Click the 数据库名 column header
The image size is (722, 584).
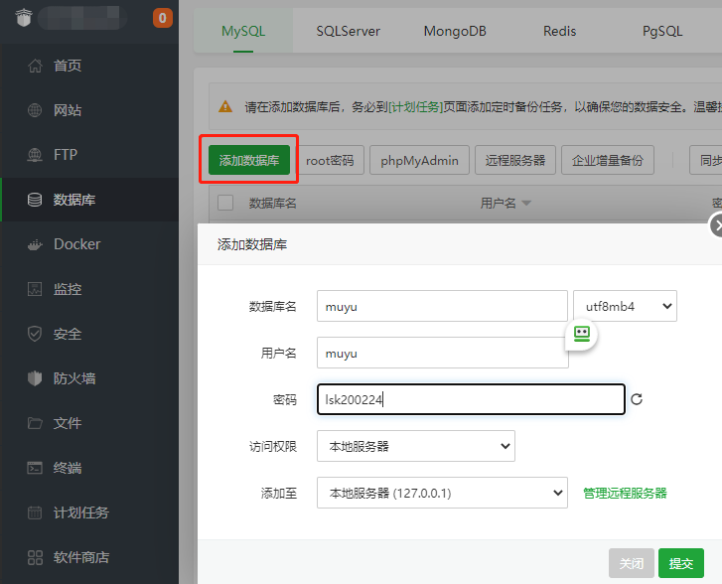click(x=272, y=204)
